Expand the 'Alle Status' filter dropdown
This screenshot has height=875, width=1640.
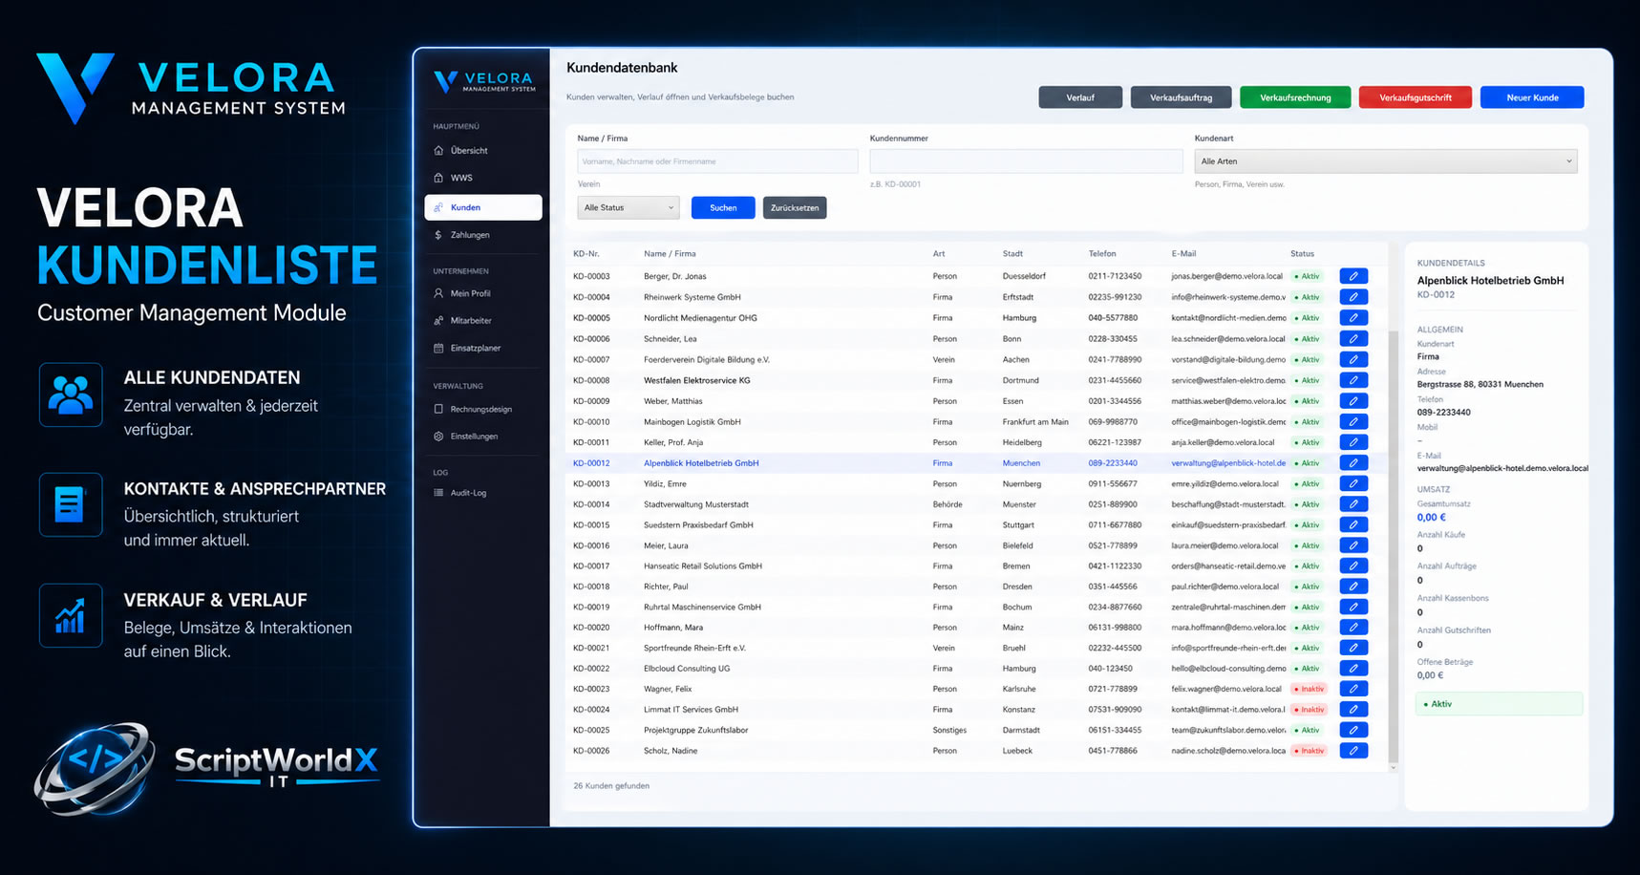(628, 207)
